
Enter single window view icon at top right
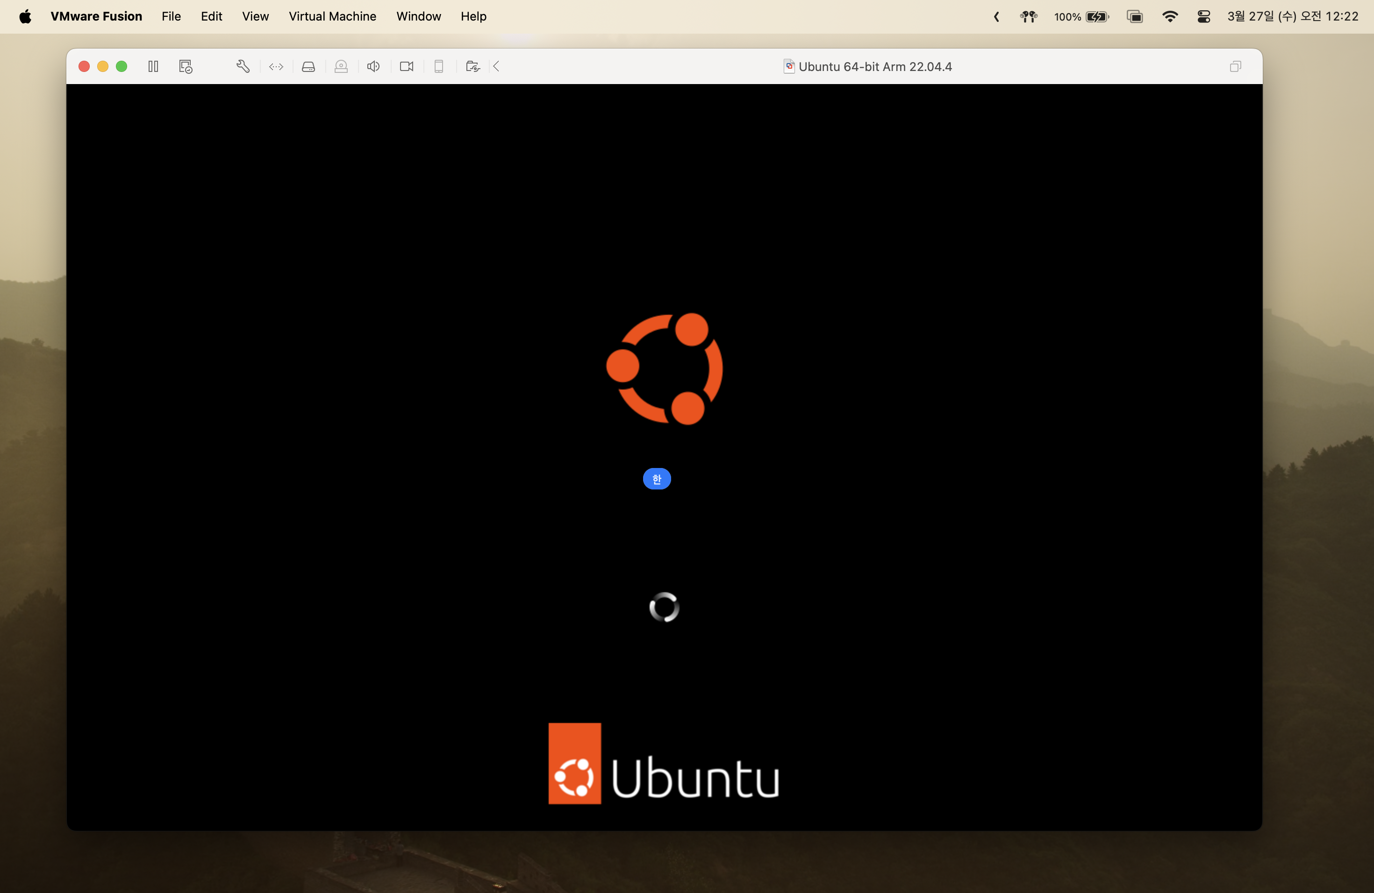[1236, 66]
